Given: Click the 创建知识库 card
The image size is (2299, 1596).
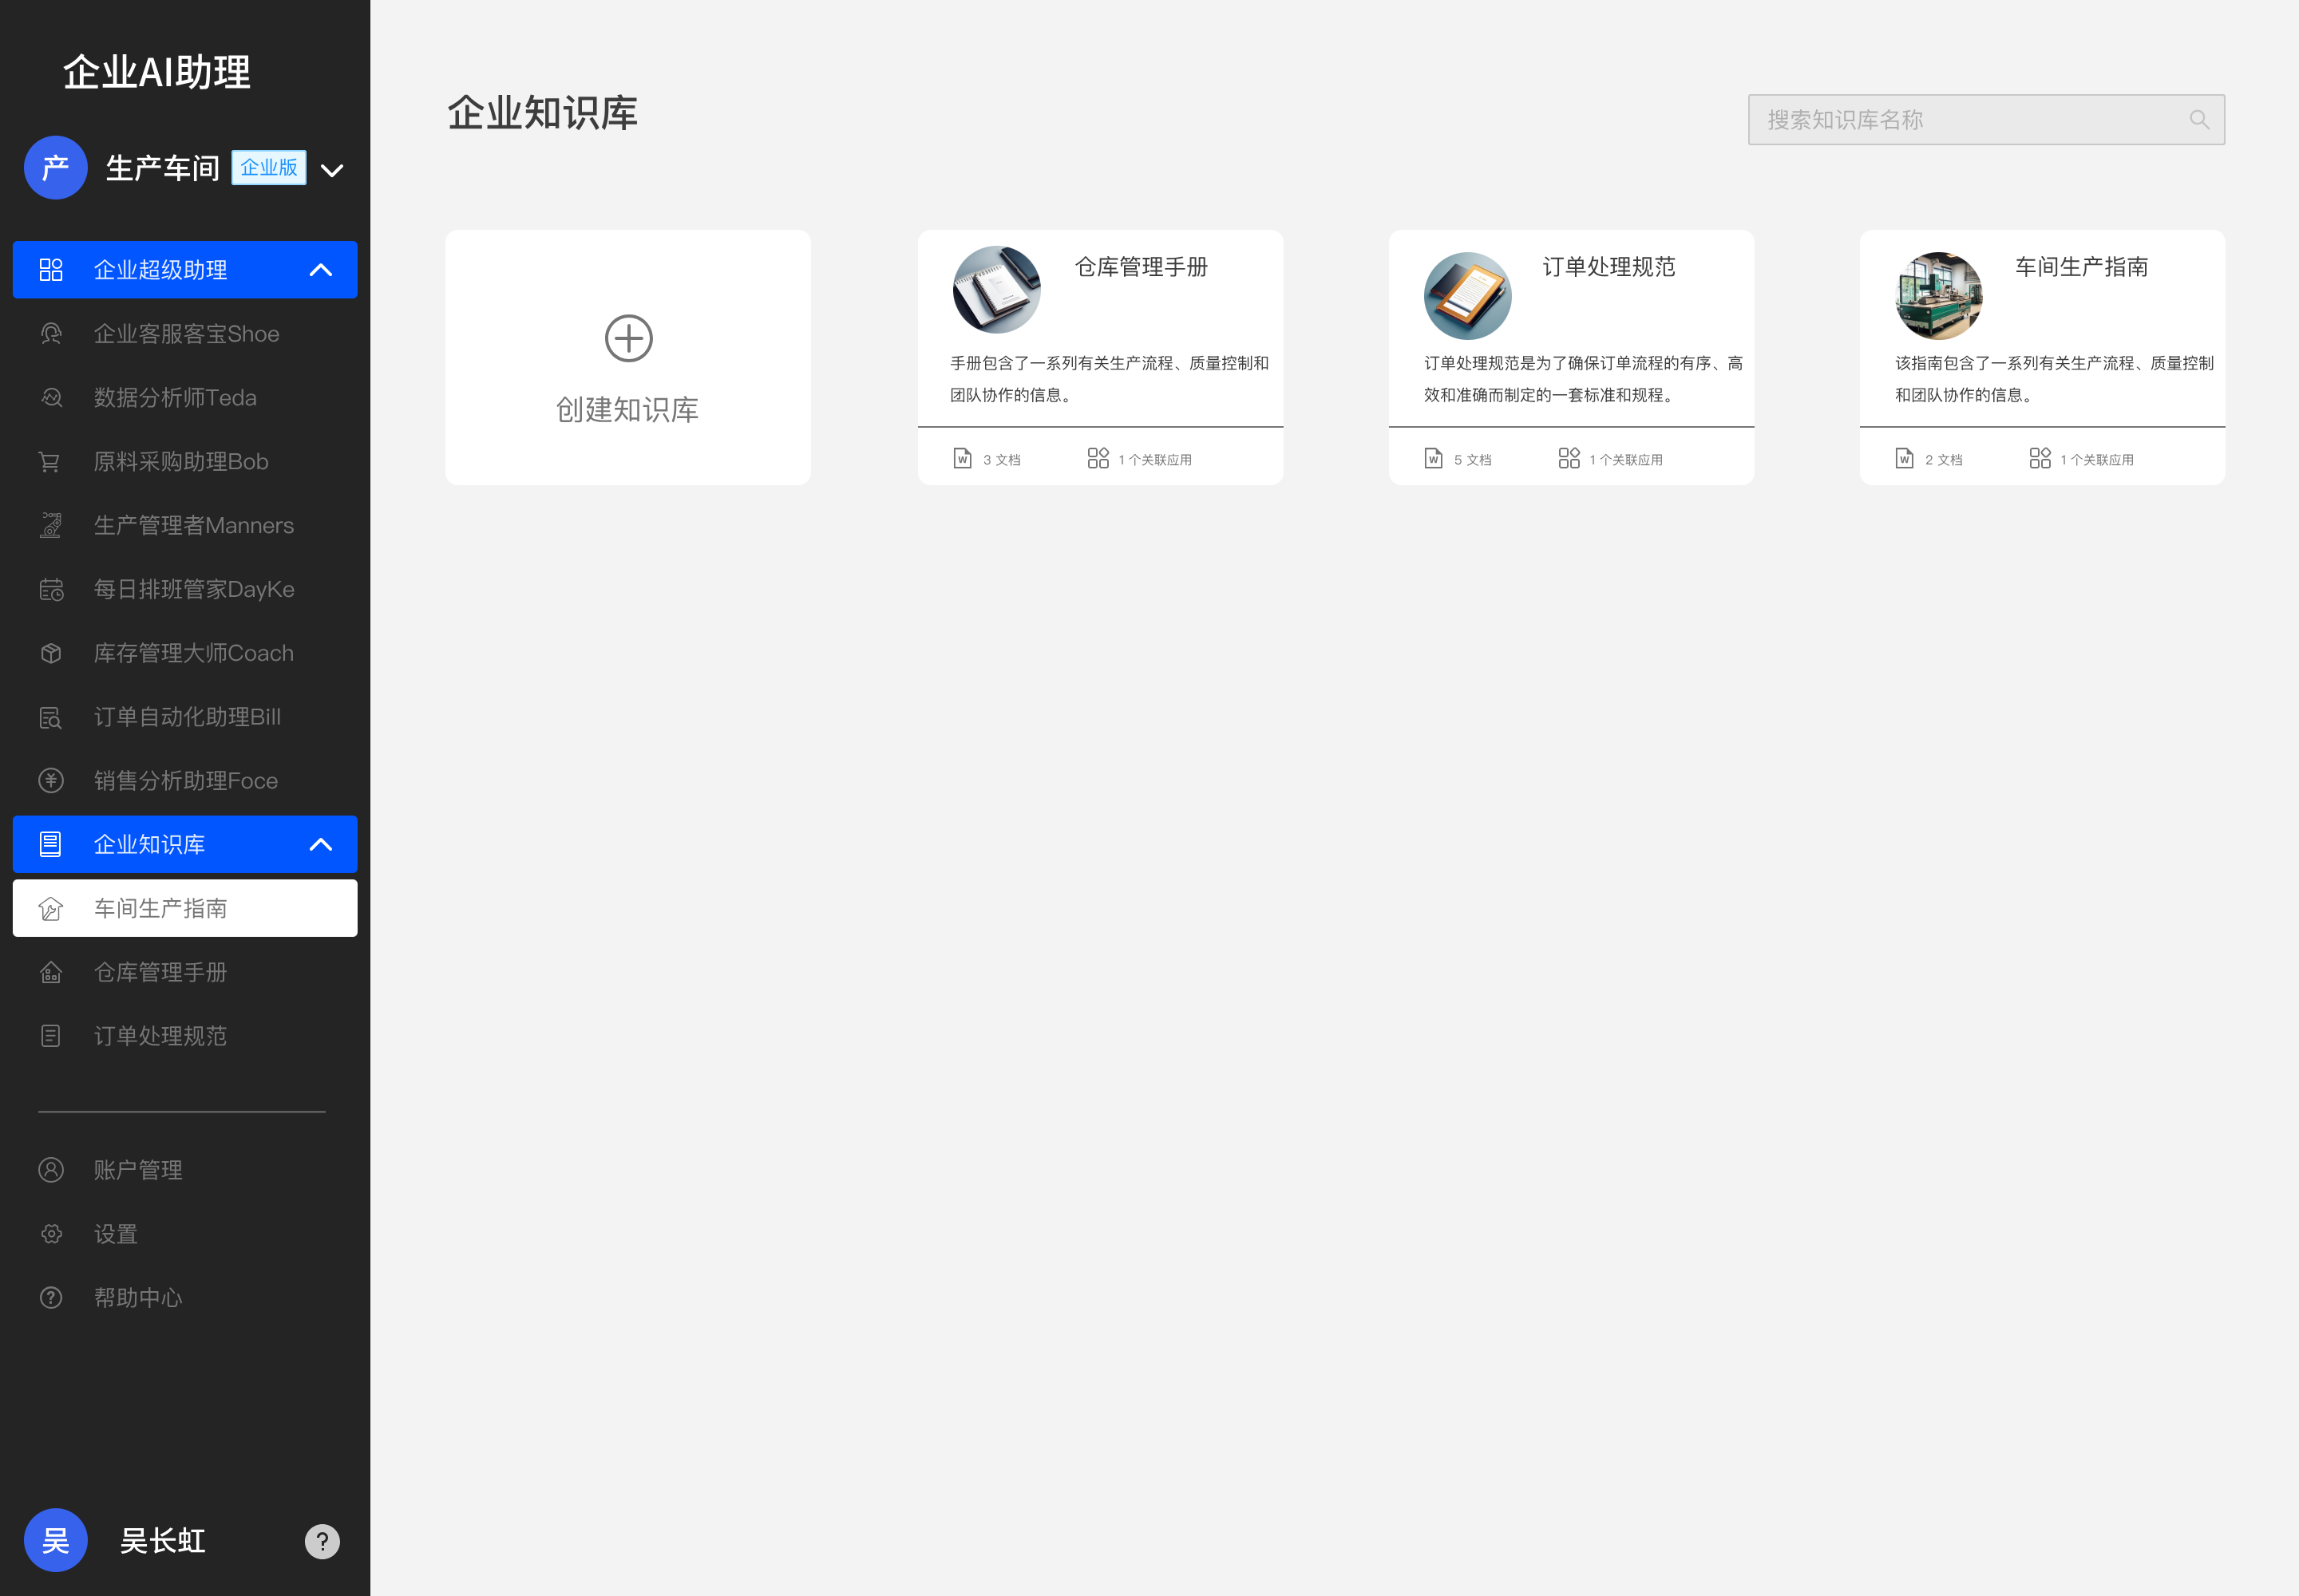Looking at the screenshot, I should click(x=627, y=357).
